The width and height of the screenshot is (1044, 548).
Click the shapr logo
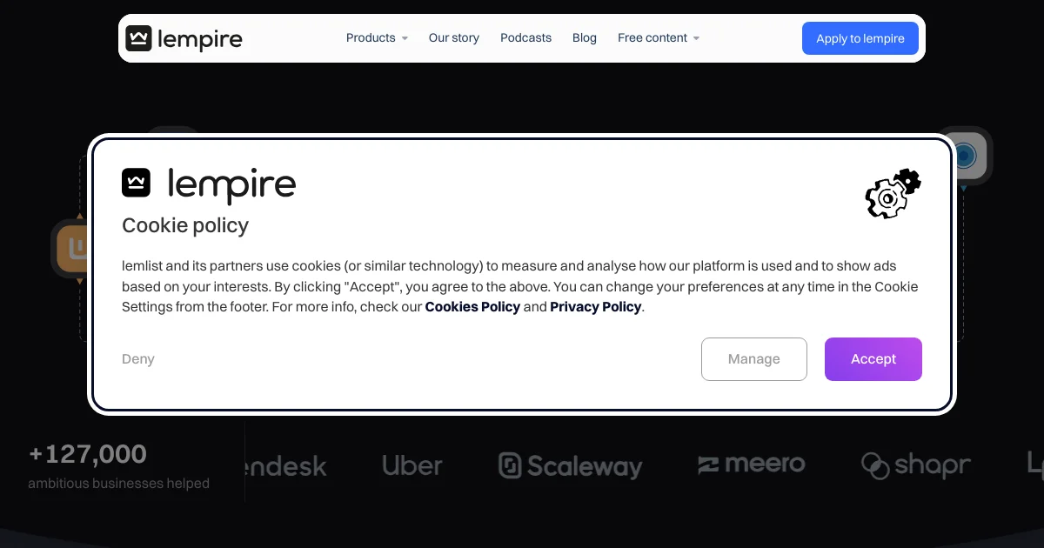coord(916,465)
